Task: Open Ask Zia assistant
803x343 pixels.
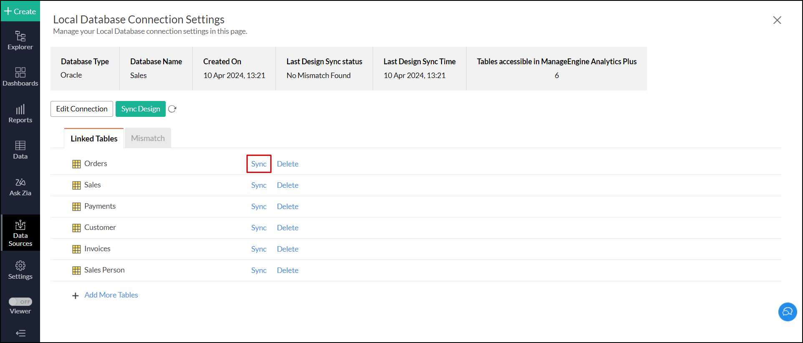Action: tap(20, 187)
